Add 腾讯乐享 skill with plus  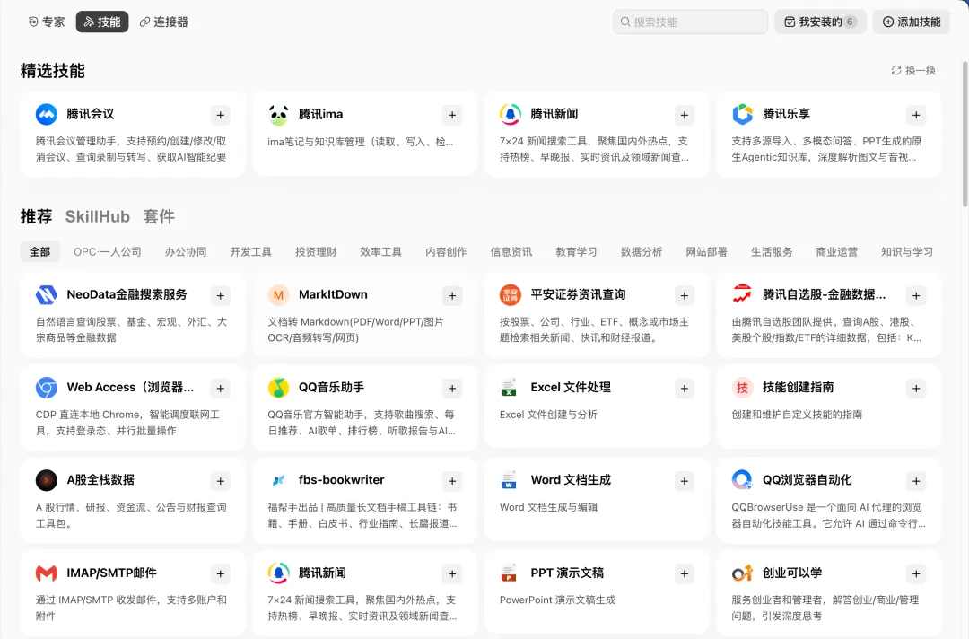916,115
